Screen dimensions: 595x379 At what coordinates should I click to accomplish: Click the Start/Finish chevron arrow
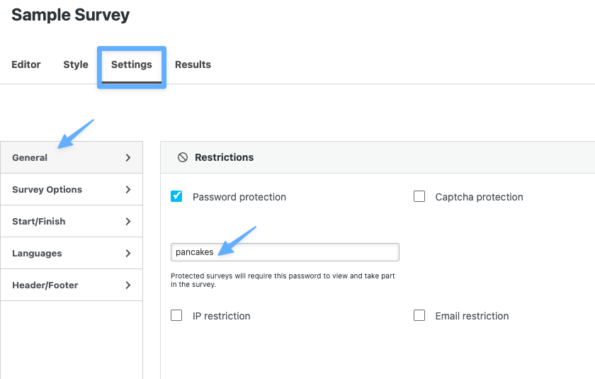pos(128,222)
